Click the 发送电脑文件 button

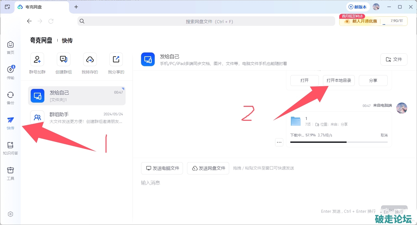pos(162,168)
